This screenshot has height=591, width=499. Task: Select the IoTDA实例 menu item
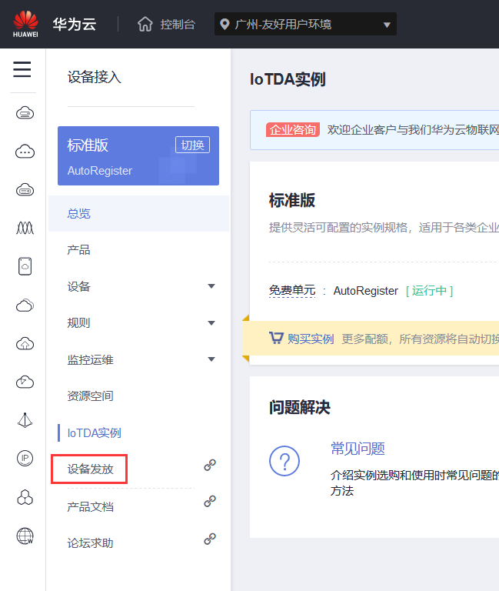94,432
